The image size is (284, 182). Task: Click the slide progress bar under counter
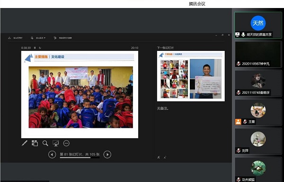point(80,157)
